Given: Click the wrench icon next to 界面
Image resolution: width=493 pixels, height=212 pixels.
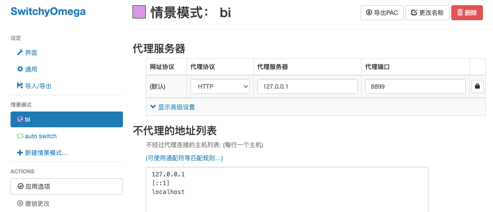Looking at the screenshot, I should click(x=20, y=53).
